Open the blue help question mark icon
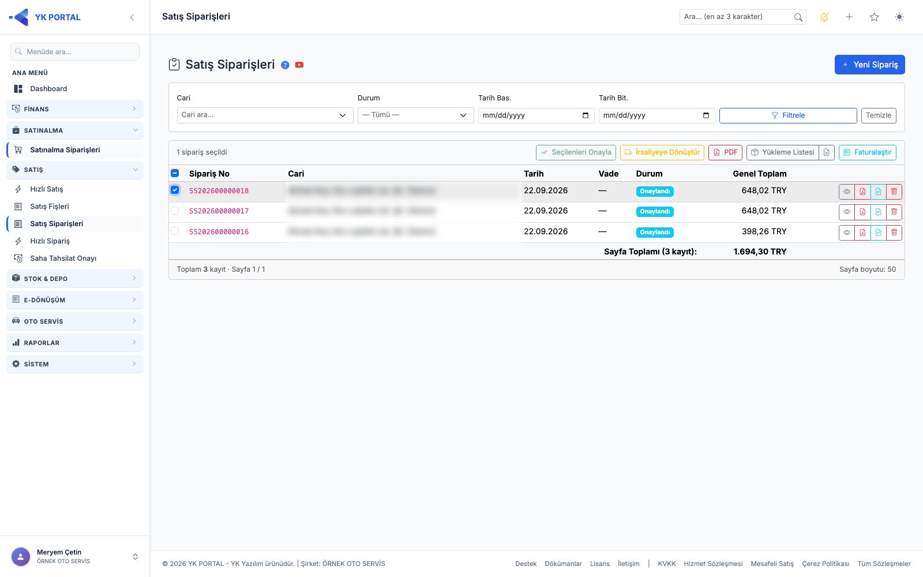 [x=285, y=65]
